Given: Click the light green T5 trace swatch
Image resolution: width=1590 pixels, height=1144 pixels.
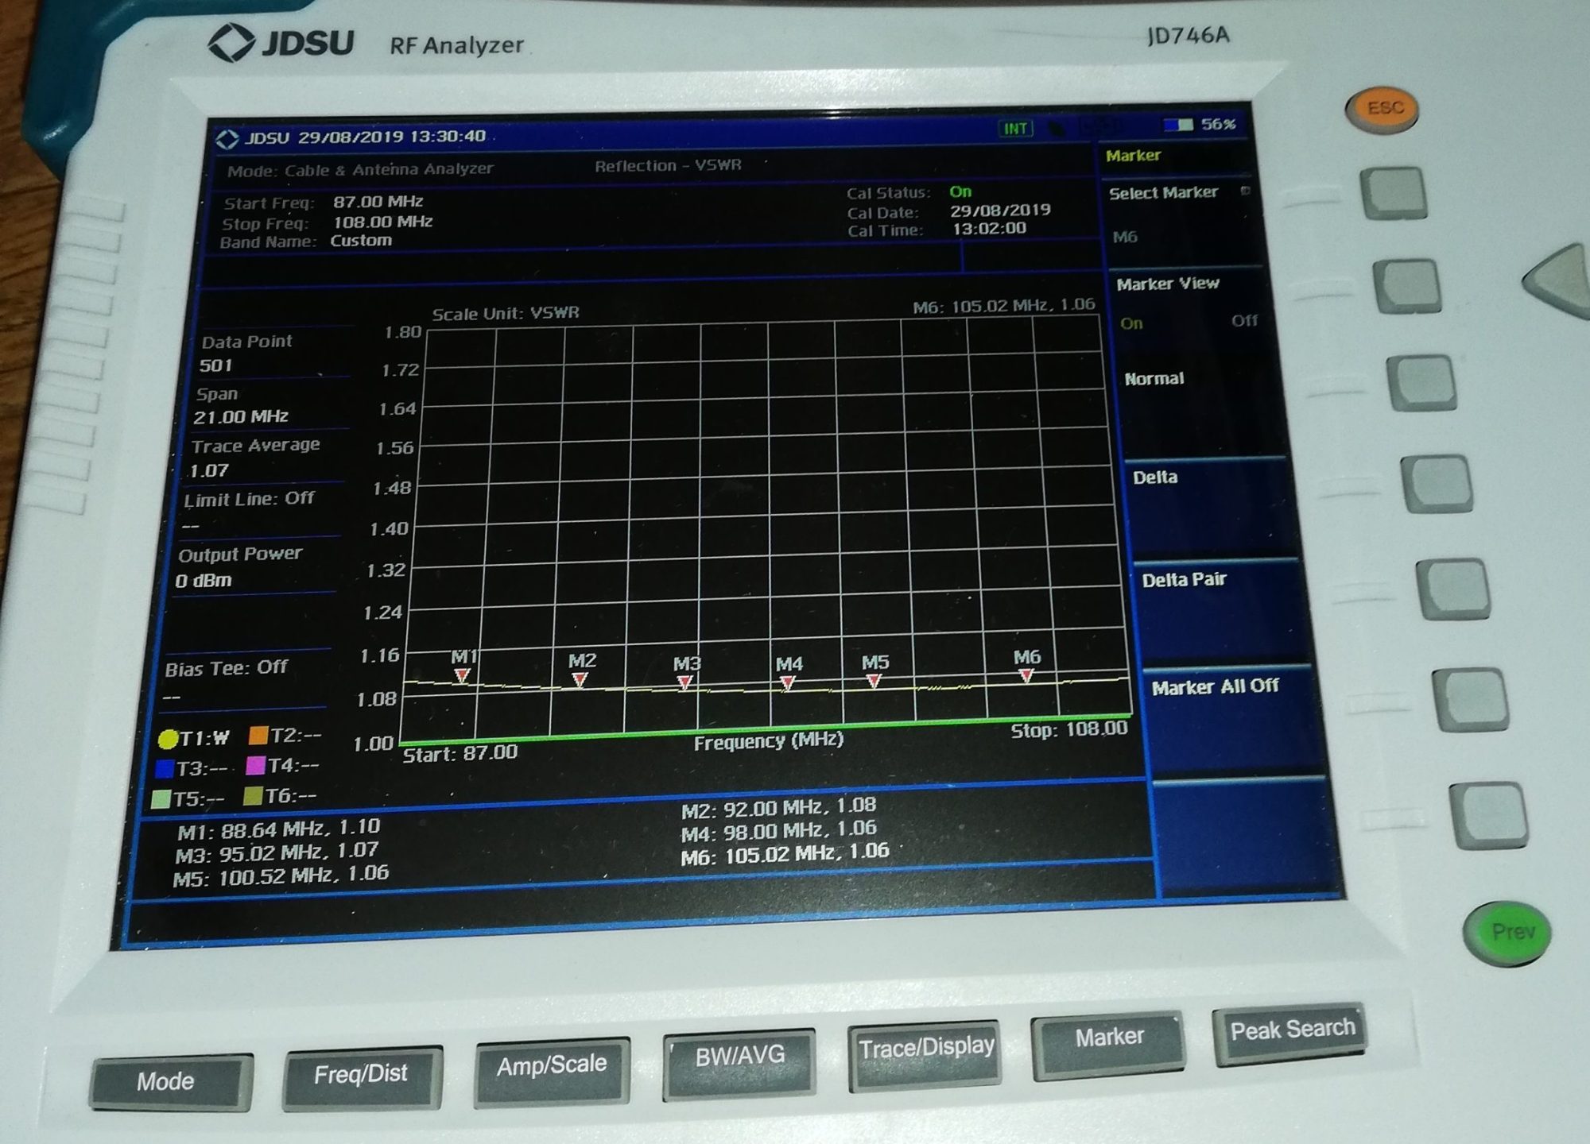Looking at the screenshot, I should (x=161, y=799).
